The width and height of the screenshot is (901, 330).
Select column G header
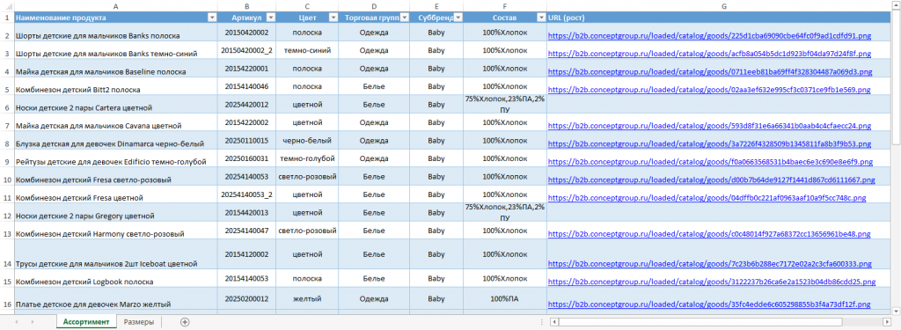point(723,6)
